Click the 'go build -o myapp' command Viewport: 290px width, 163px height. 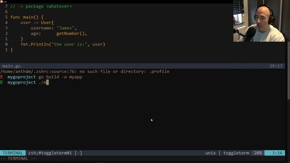60,77
